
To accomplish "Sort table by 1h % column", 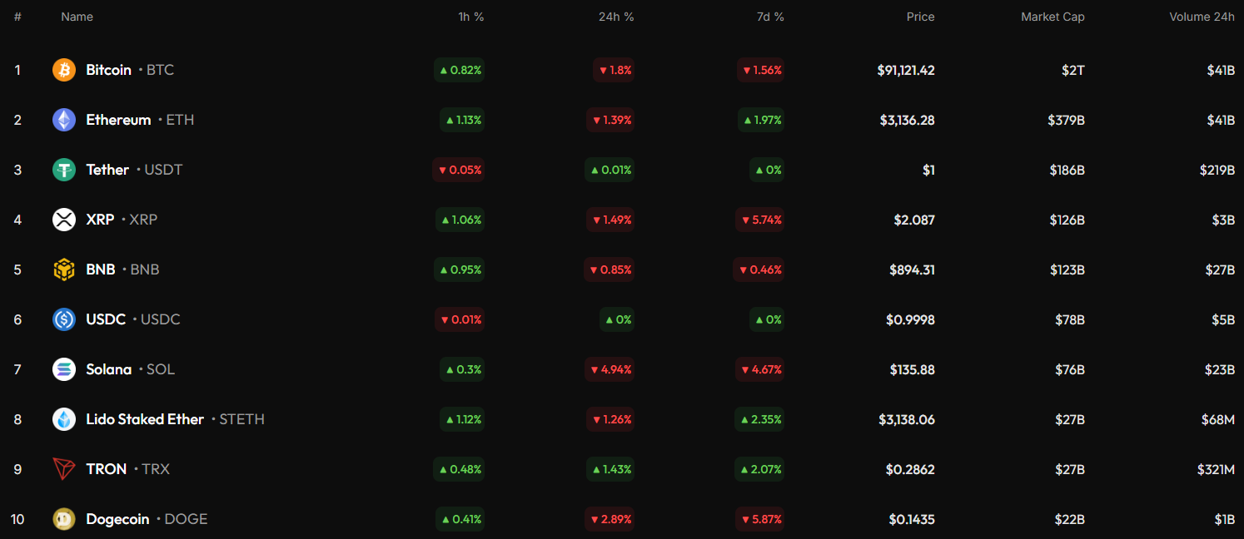I will [472, 17].
